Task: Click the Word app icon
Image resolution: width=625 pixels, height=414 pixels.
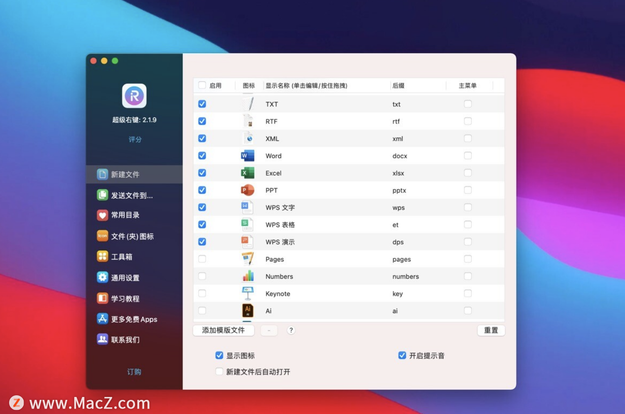Action: 248,155
